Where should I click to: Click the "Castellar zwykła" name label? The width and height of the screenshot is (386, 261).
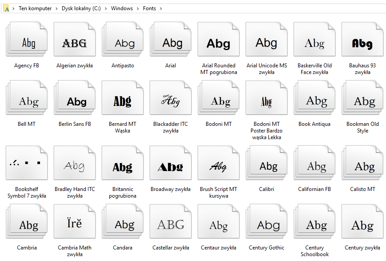(171, 248)
